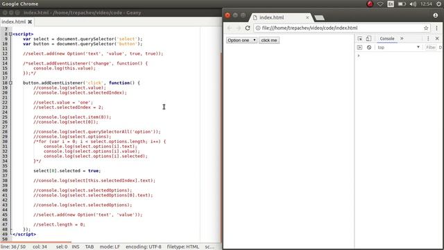
Task: Reload the index.html page in Chrome
Action: (248, 28)
